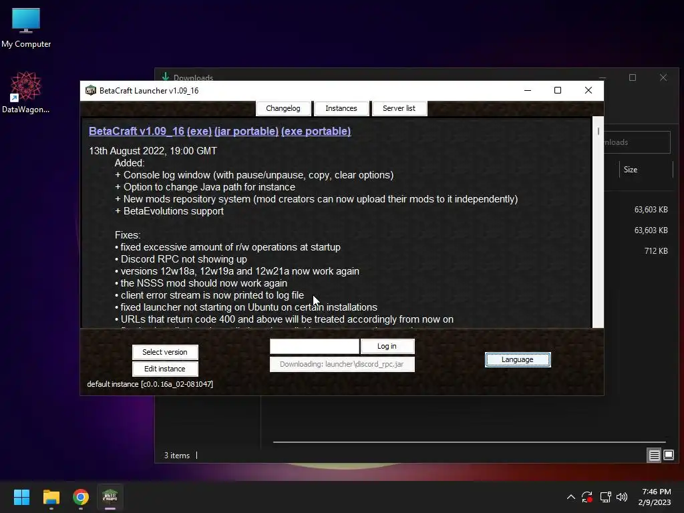684x513 pixels.
Task: Switch Downloads to large icons view
Action: (x=669, y=456)
